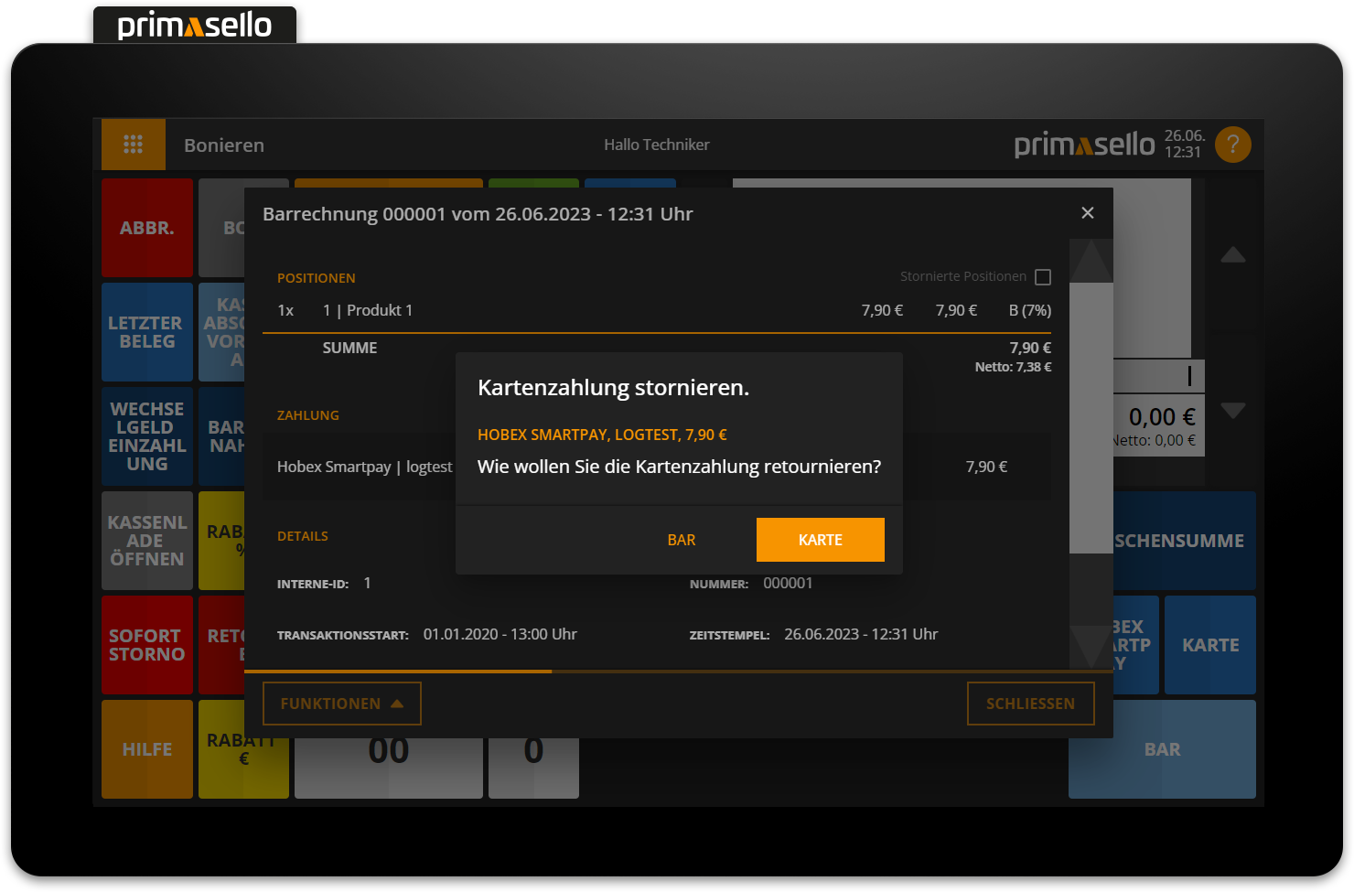Trigger SOFORT STORNO
This screenshot has height=892, width=1354.
click(146, 644)
